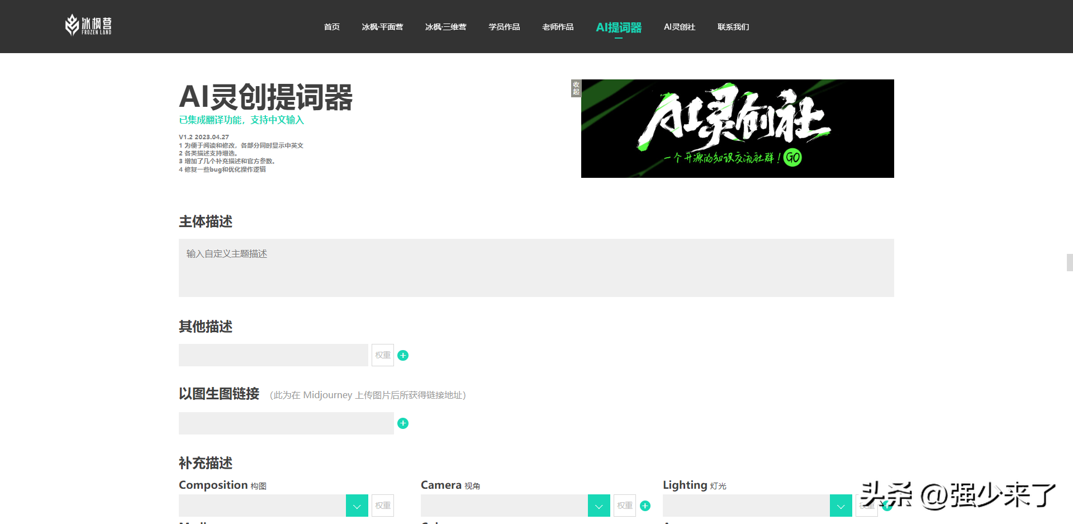Open 冰枫·平面营 menu item
This screenshot has height=524, width=1073.
coord(382,27)
